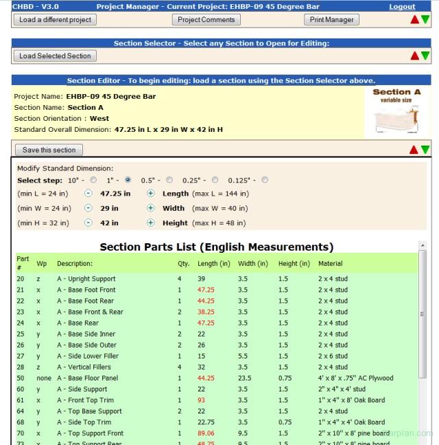Viewport: 439px width, 445px height.
Task: Decrease Length with the minus icon
Action: click(88, 193)
